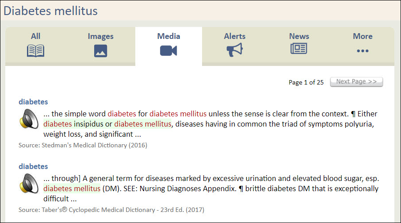Select the Media tab label

(x=168, y=36)
